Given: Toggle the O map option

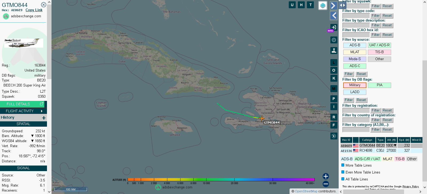Looking at the screenshot, I should pyautogui.click(x=334, y=70).
